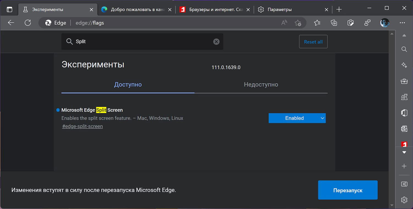413x209 pixels.
Task: Open the Favorites list icon
Action: pyautogui.click(x=317, y=23)
